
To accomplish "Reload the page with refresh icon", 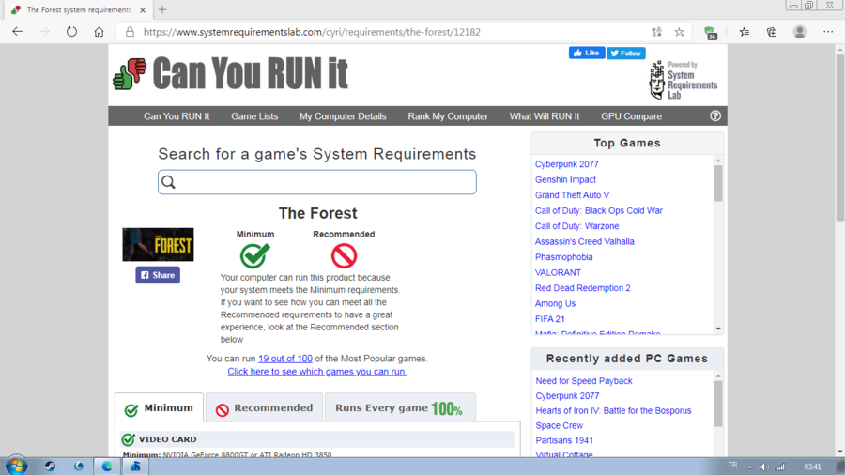I will (71, 32).
